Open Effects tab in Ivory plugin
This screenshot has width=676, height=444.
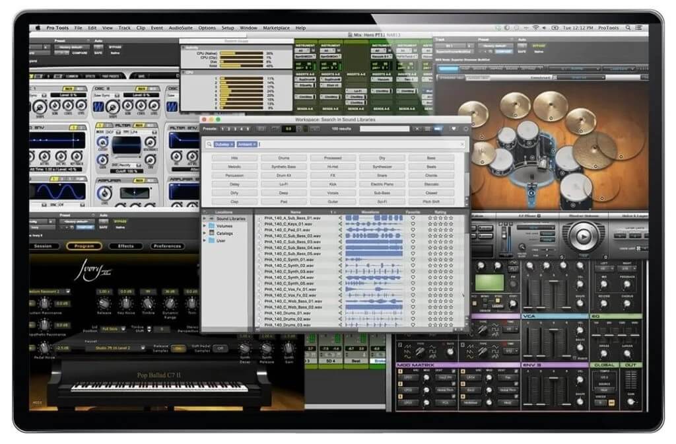pos(126,246)
